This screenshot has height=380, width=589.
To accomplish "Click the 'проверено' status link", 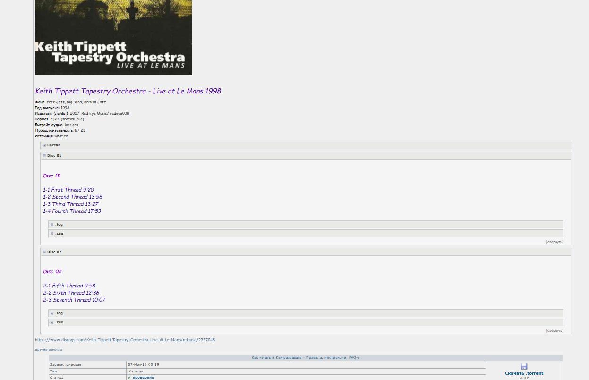I will (x=143, y=378).
